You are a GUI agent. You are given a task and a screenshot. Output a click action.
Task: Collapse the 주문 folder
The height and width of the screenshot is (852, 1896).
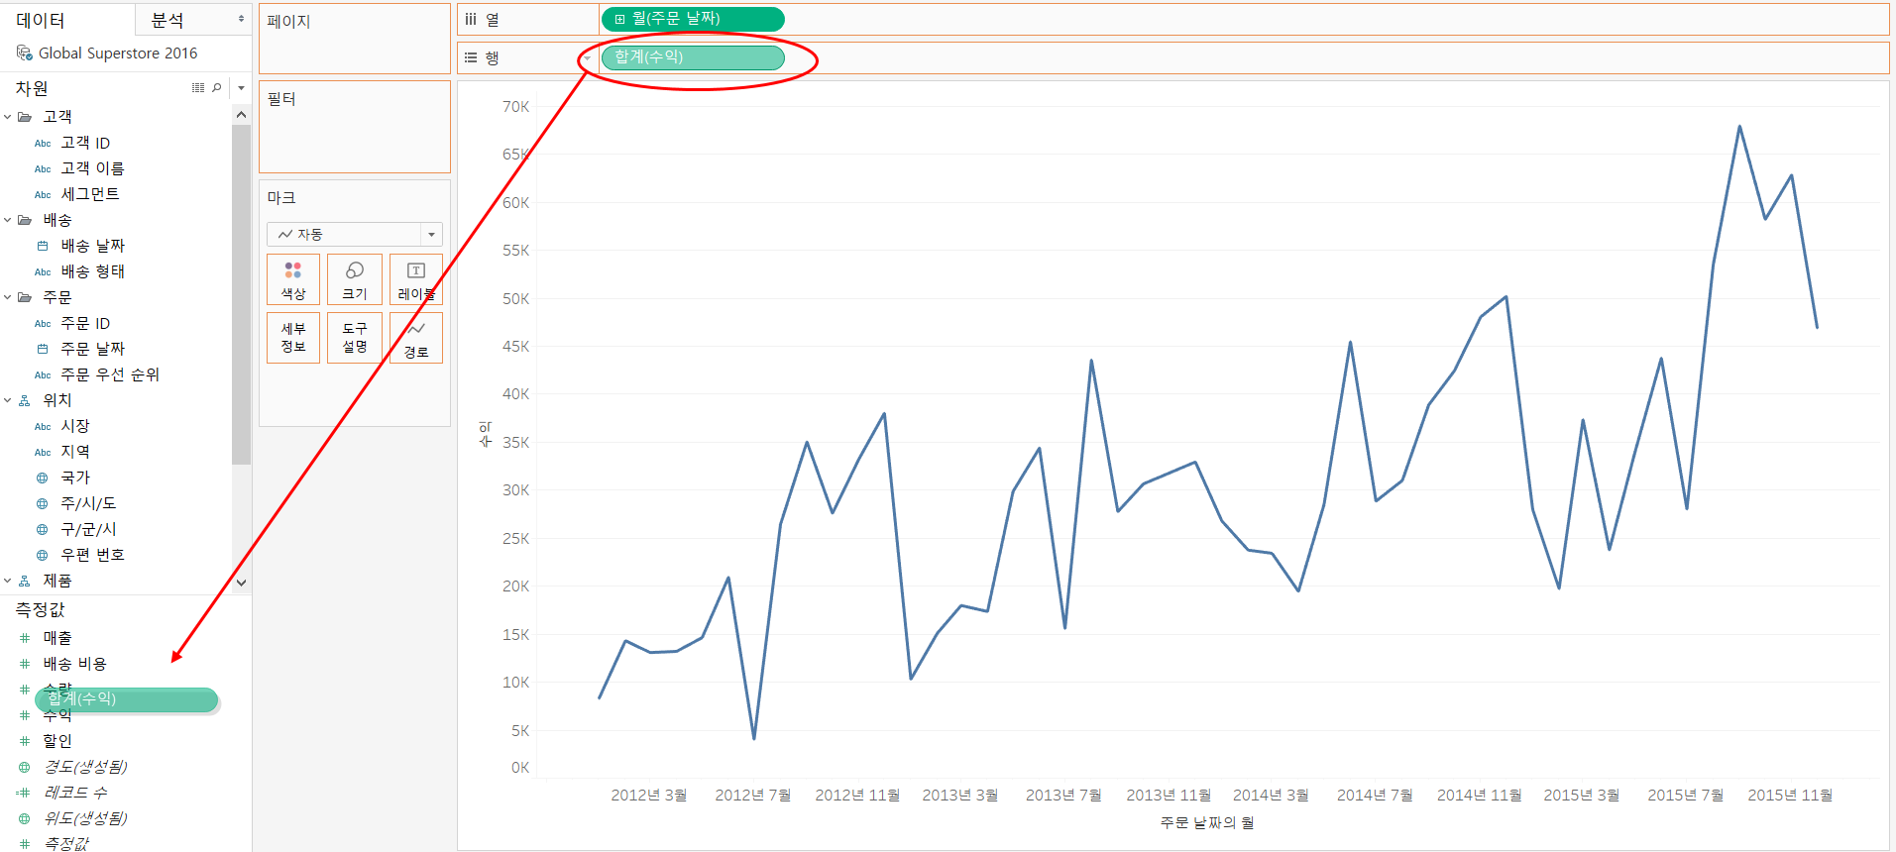click(x=8, y=297)
